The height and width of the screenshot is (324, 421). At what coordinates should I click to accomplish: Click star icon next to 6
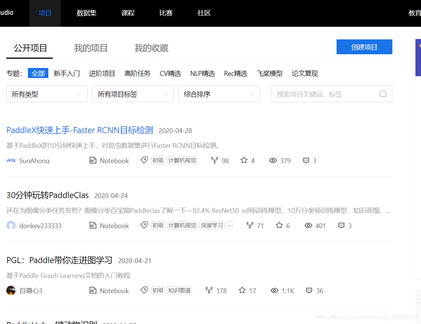coord(279,225)
